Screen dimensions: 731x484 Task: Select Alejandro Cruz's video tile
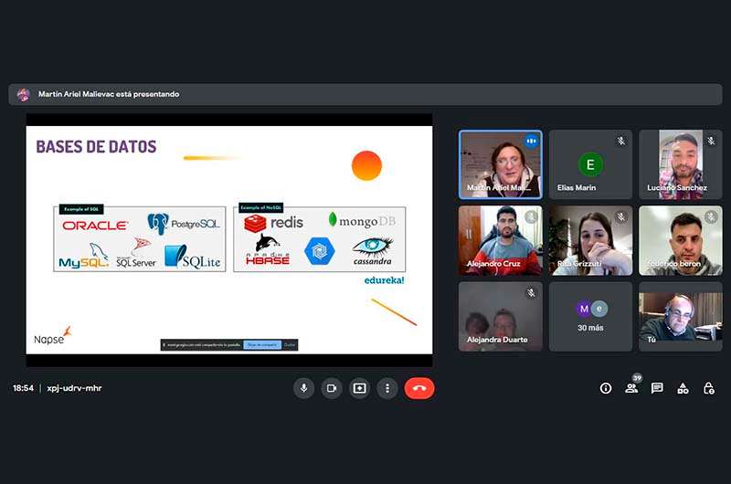point(500,240)
